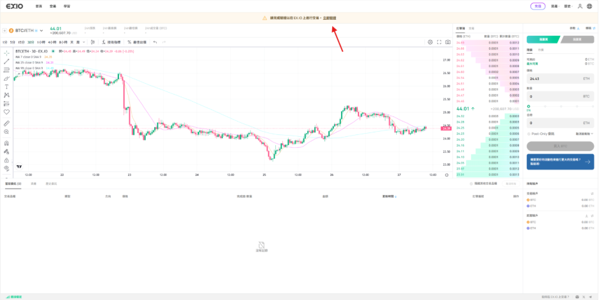Add BTC/ETH to favorites
This screenshot has height=300, width=599.
[x=4, y=30]
